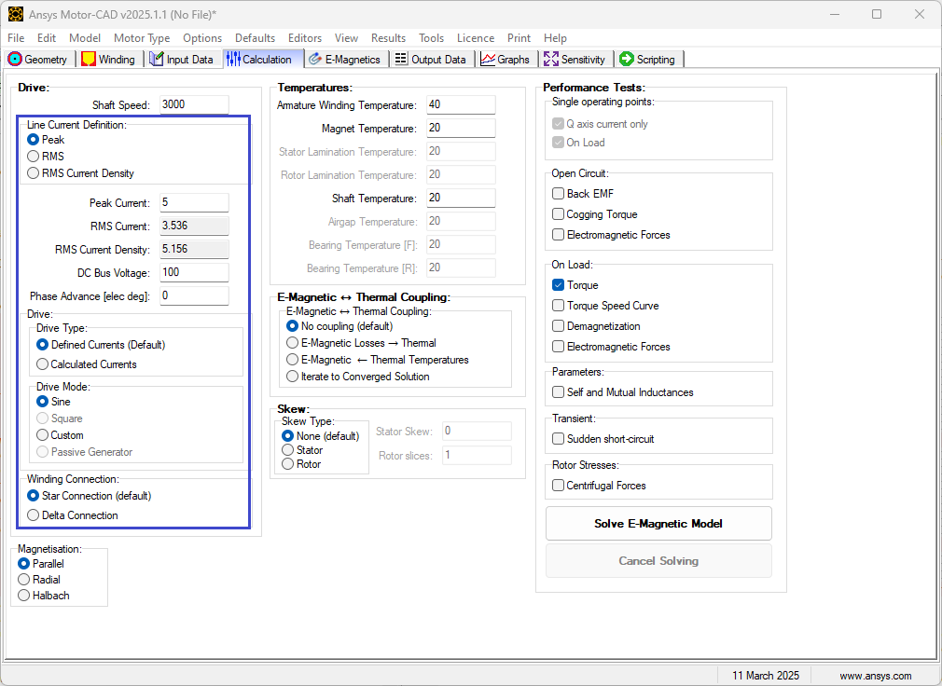942x686 pixels.
Task: Click the Graphs tab icon
Action: click(488, 59)
